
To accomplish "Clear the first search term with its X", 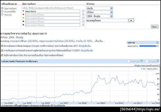I will [83, 11].
